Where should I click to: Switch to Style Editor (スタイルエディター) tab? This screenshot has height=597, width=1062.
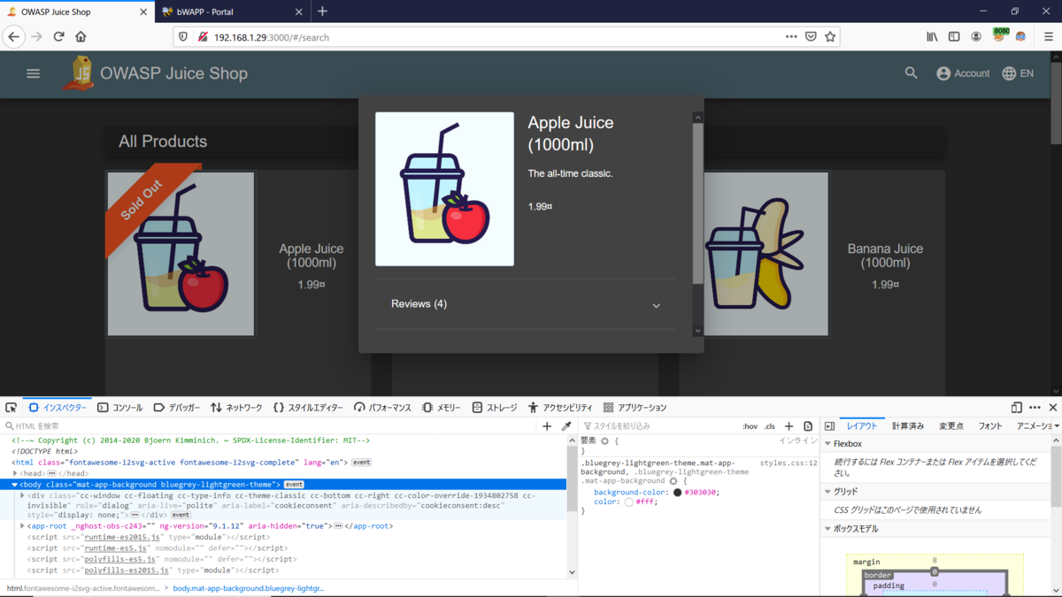tap(308, 408)
